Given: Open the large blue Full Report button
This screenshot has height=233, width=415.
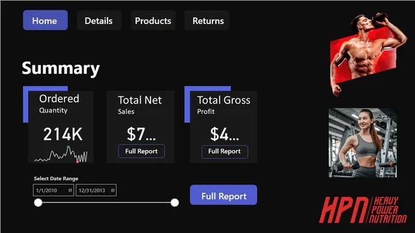Looking at the screenshot, I should [x=223, y=195].
